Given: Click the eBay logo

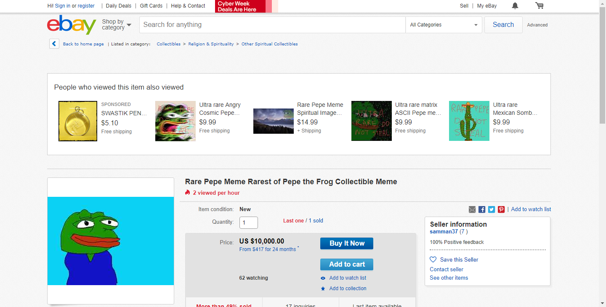Looking at the screenshot, I should [x=72, y=25].
